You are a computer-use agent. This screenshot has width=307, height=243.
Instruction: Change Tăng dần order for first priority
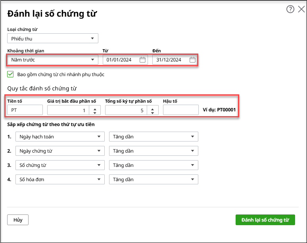click(153, 137)
